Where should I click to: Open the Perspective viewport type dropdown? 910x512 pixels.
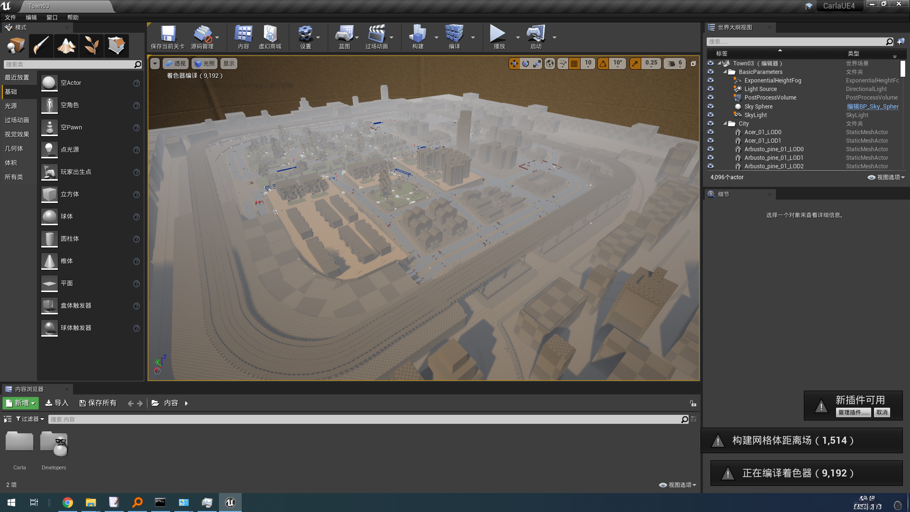[x=175, y=64]
